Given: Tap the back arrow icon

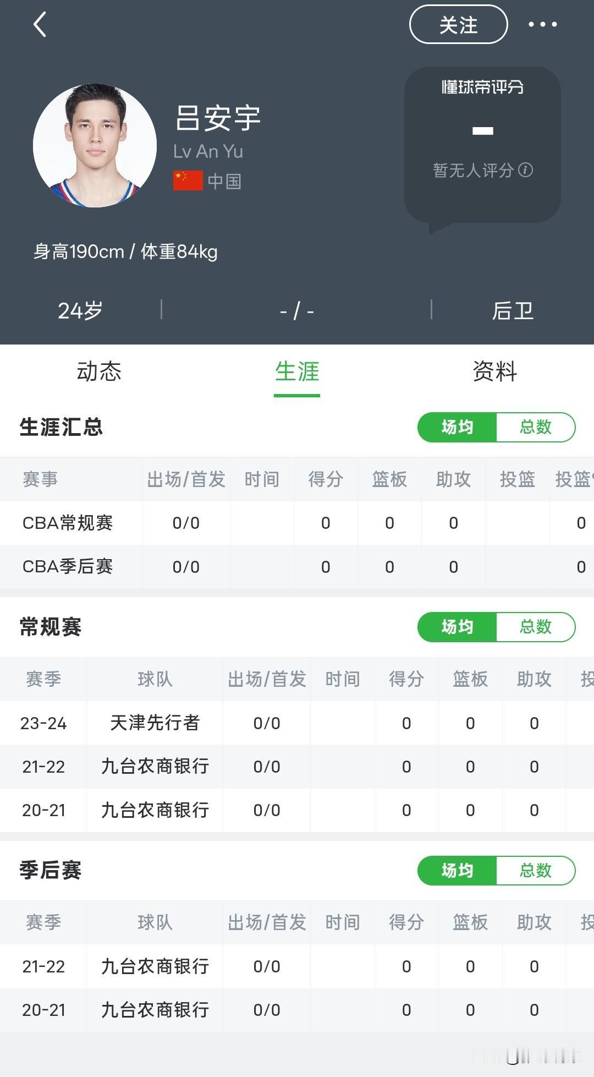Looking at the screenshot, I should 40,25.
